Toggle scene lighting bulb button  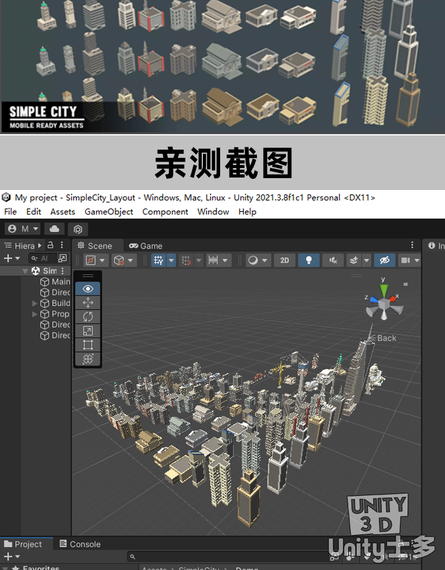308,260
